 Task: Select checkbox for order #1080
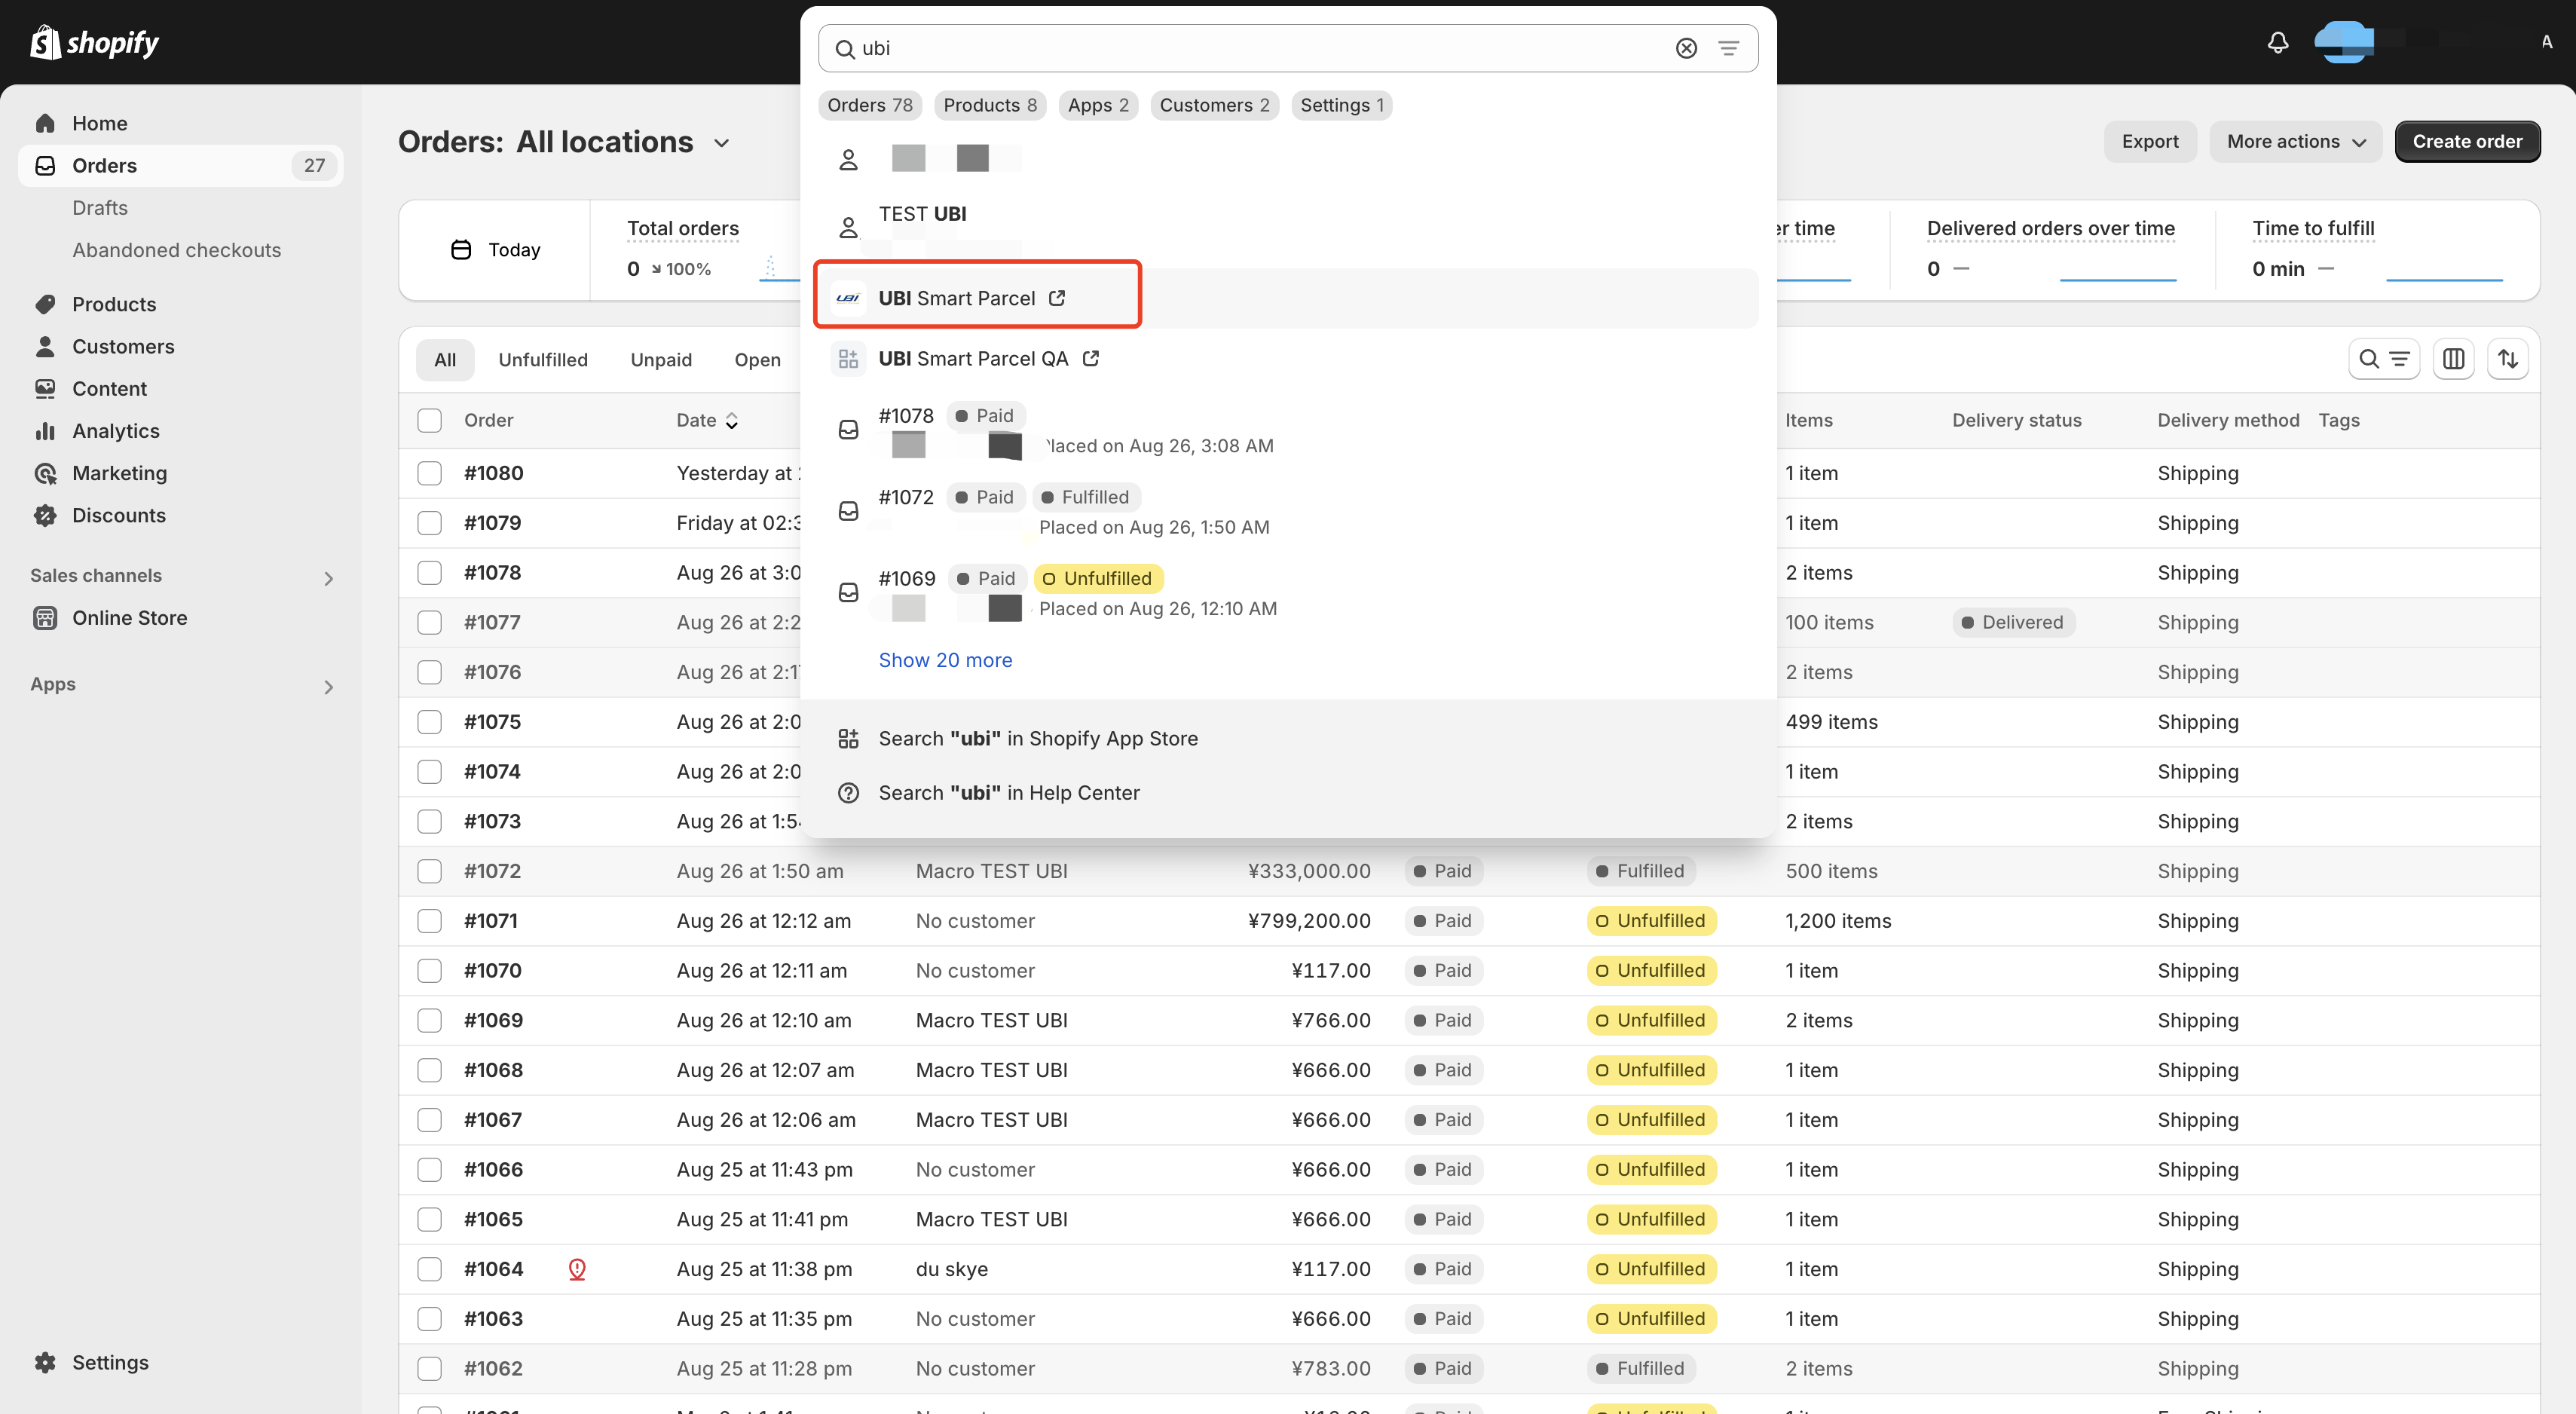(x=429, y=473)
